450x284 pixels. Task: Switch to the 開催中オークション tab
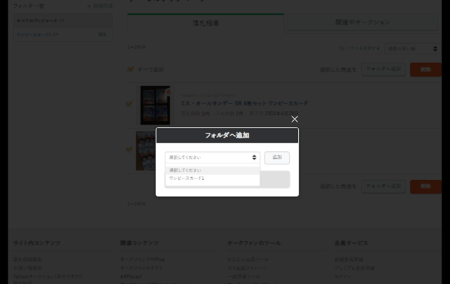pyautogui.click(x=362, y=22)
